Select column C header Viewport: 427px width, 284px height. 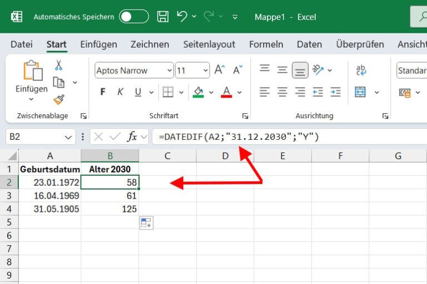tap(167, 156)
